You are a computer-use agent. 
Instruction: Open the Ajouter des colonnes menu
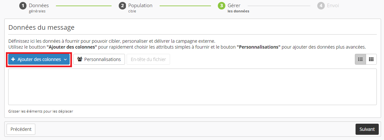tap(39, 59)
